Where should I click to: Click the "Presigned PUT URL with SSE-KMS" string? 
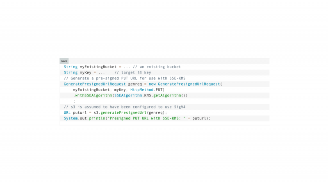point(146,118)
